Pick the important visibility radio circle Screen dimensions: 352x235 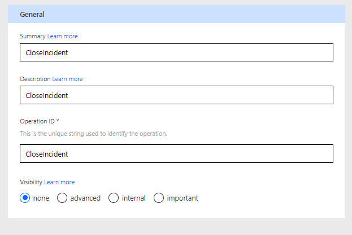pyautogui.click(x=159, y=198)
